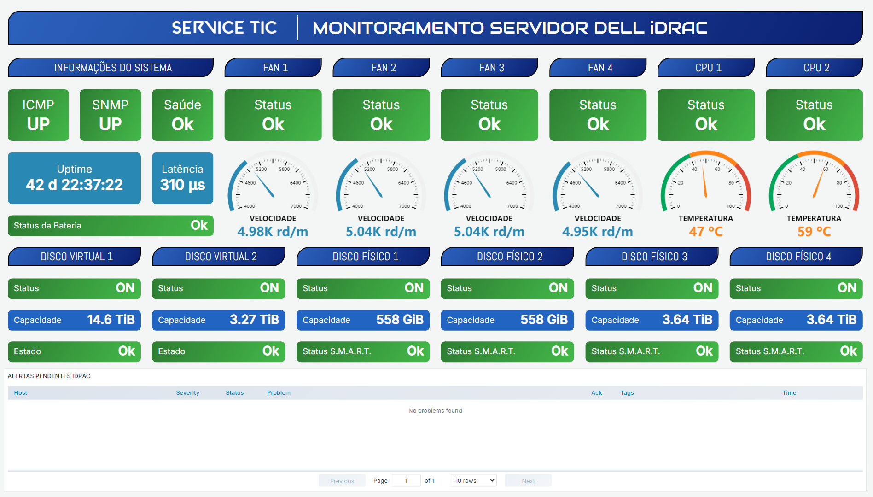Click Disco Físico 3 Capacidade 3.64 TiB bar
Image resolution: width=873 pixels, height=497 pixels.
click(652, 320)
